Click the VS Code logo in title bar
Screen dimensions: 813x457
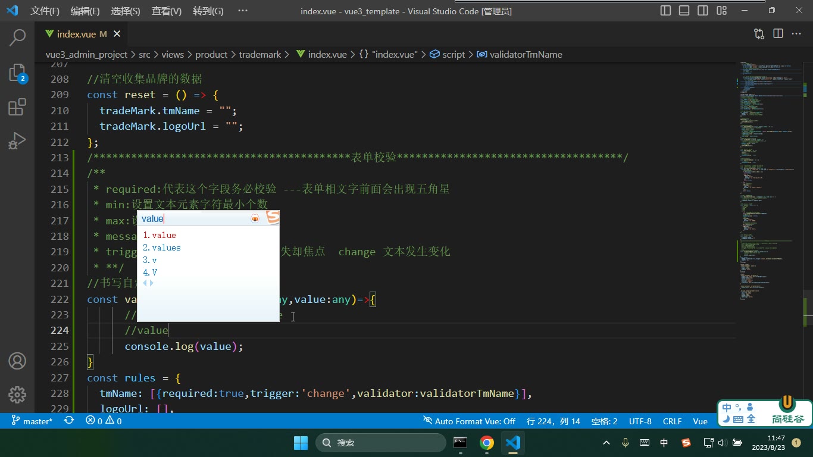coord(12,11)
